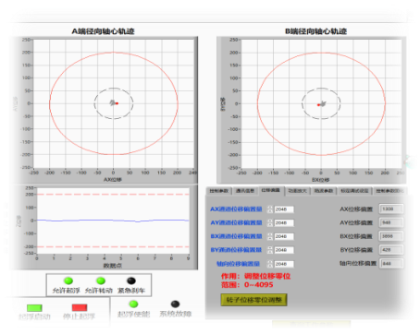Click the red dot in B端径向轴心轨迹 plot
This screenshot has height=334, width=420.
coord(318,105)
